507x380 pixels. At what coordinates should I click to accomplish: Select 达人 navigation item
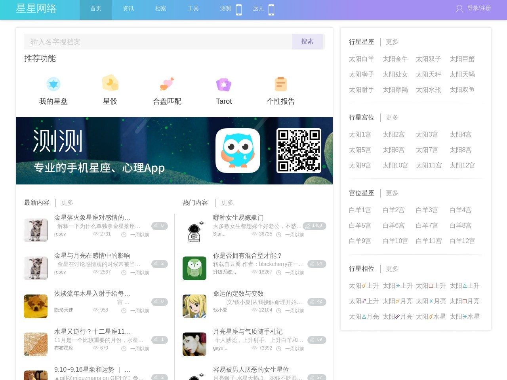coord(258,9)
